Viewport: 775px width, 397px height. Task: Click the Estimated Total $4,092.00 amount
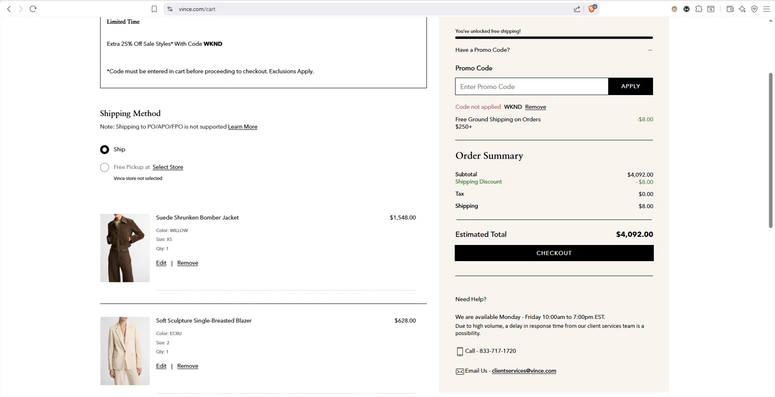(x=634, y=234)
